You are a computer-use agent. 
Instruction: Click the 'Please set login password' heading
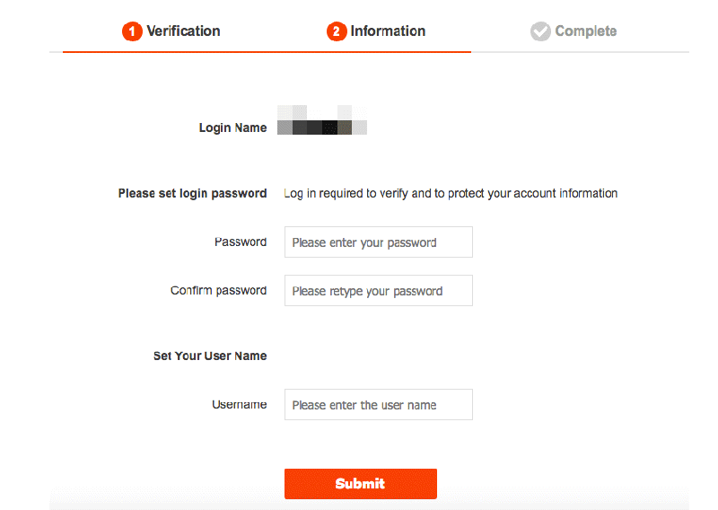coord(192,193)
